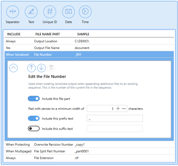
Task: Disable the Include this prefix text switch
Action: tap(34, 119)
